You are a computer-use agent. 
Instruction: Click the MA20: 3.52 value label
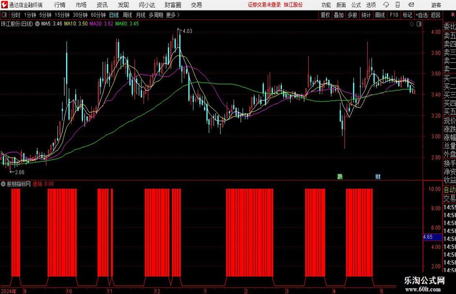pyautogui.click(x=101, y=24)
